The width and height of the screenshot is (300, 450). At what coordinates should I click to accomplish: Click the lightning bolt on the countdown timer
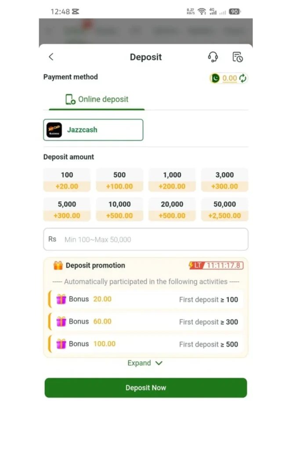(192, 265)
